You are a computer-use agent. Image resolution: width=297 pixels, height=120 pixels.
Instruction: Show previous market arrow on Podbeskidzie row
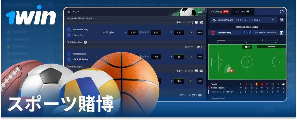tap(96, 57)
